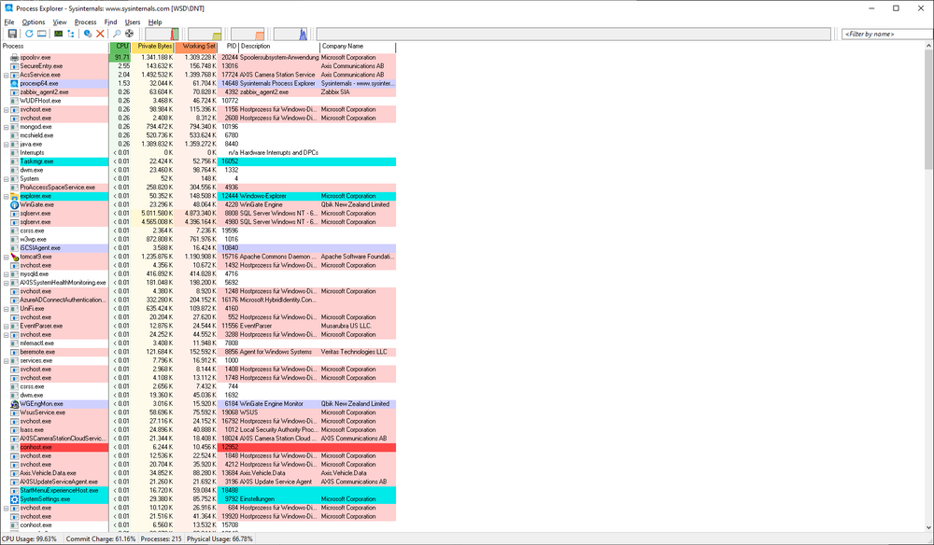The height and width of the screenshot is (545, 934).
Task: Click the WinGate.exe process icon
Action: (x=14, y=204)
